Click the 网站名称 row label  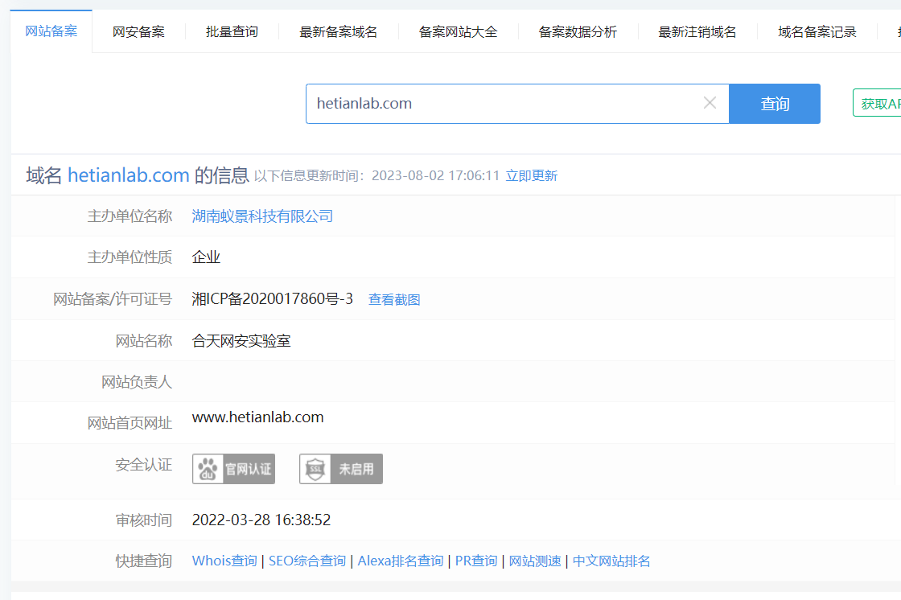coord(144,341)
